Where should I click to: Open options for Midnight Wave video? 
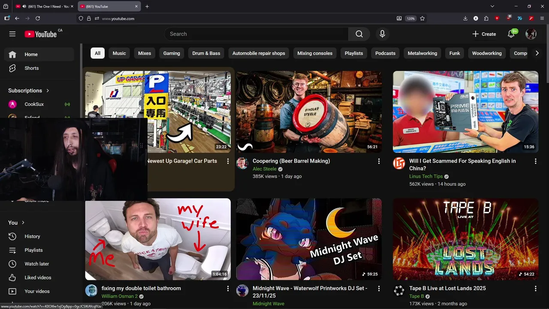click(379, 289)
